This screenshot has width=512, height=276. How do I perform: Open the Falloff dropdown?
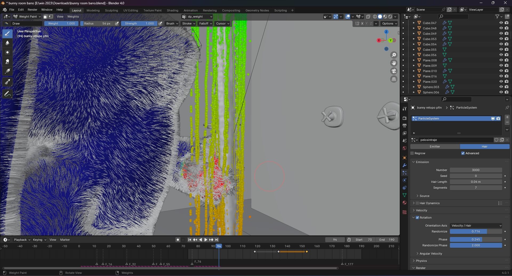[205, 23]
